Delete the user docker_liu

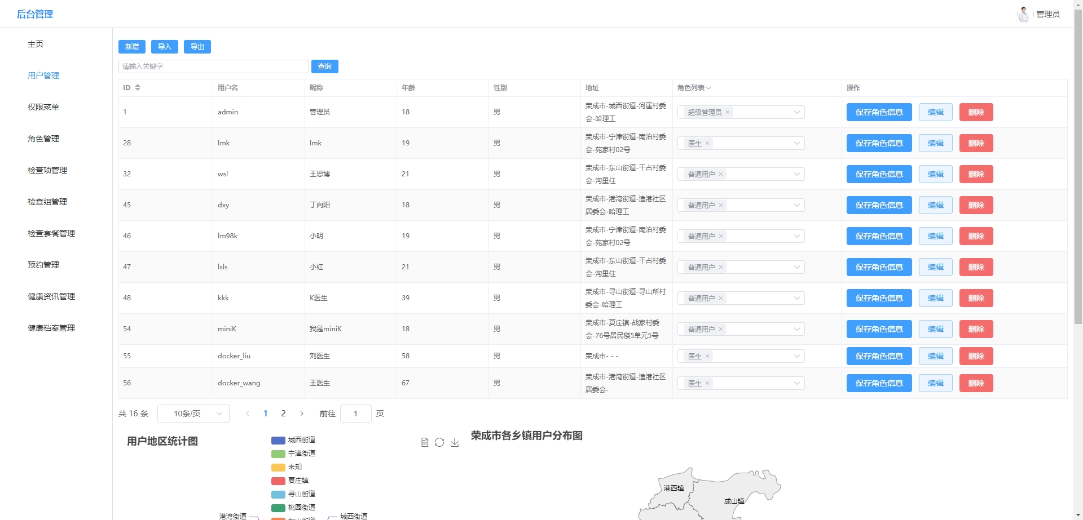click(976, 356)
